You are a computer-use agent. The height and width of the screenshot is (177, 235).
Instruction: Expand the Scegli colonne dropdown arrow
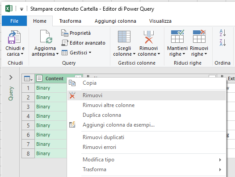click(134, 54)
